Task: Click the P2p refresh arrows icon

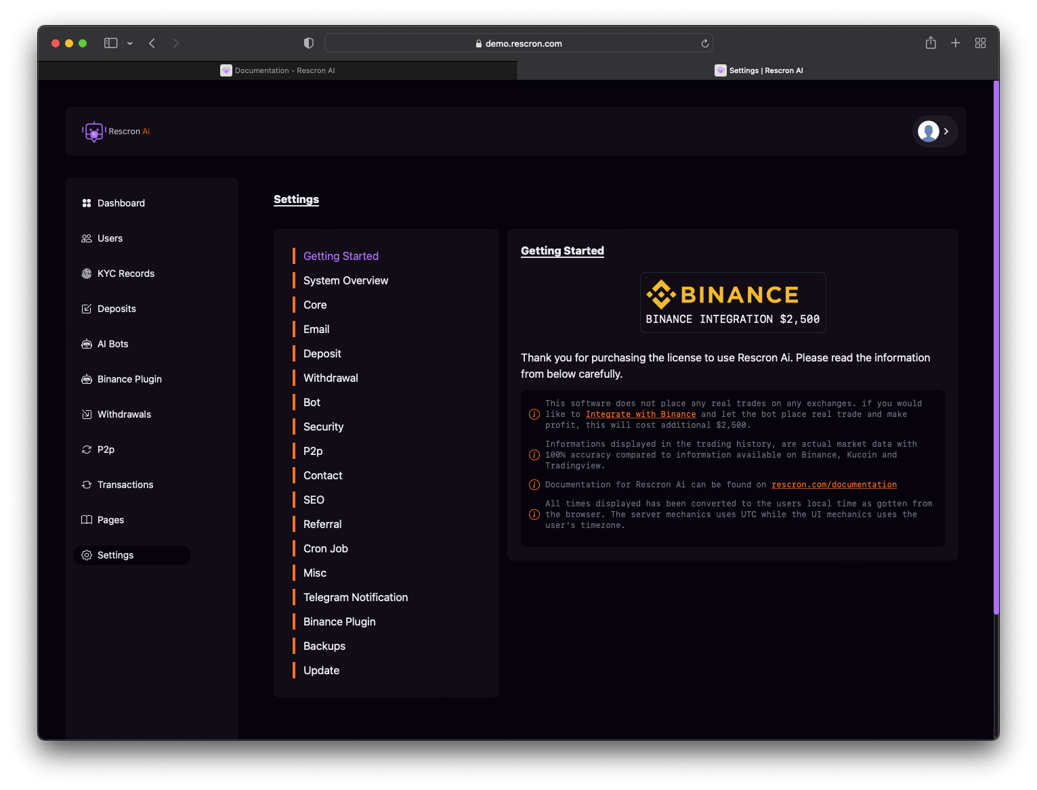Action: pyautogui.click(x=87, y=449)
